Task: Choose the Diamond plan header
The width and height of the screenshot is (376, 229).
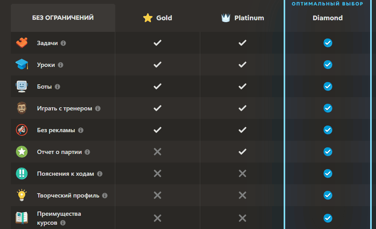Action: pyautogui.click(x=327, y=18)
